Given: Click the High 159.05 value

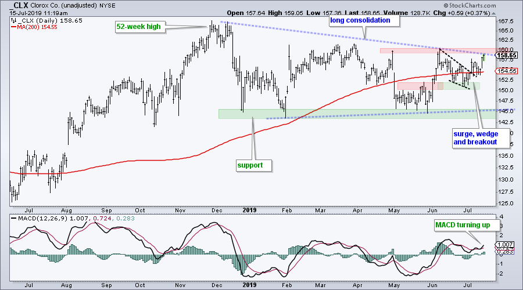Looking at the screenshot, I should pos(285,13).
